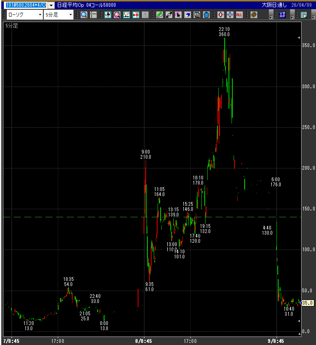Click the 7/8:45 time axis label
316x345 pixels.
click(11, 341)
